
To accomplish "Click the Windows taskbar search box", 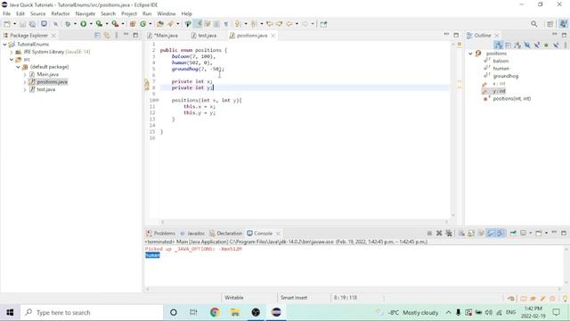I will [x=92, y=312].
